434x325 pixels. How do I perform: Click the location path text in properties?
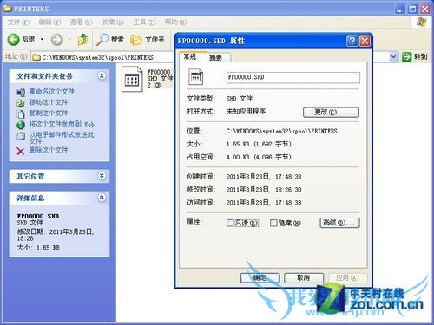[x=281, y=131]
